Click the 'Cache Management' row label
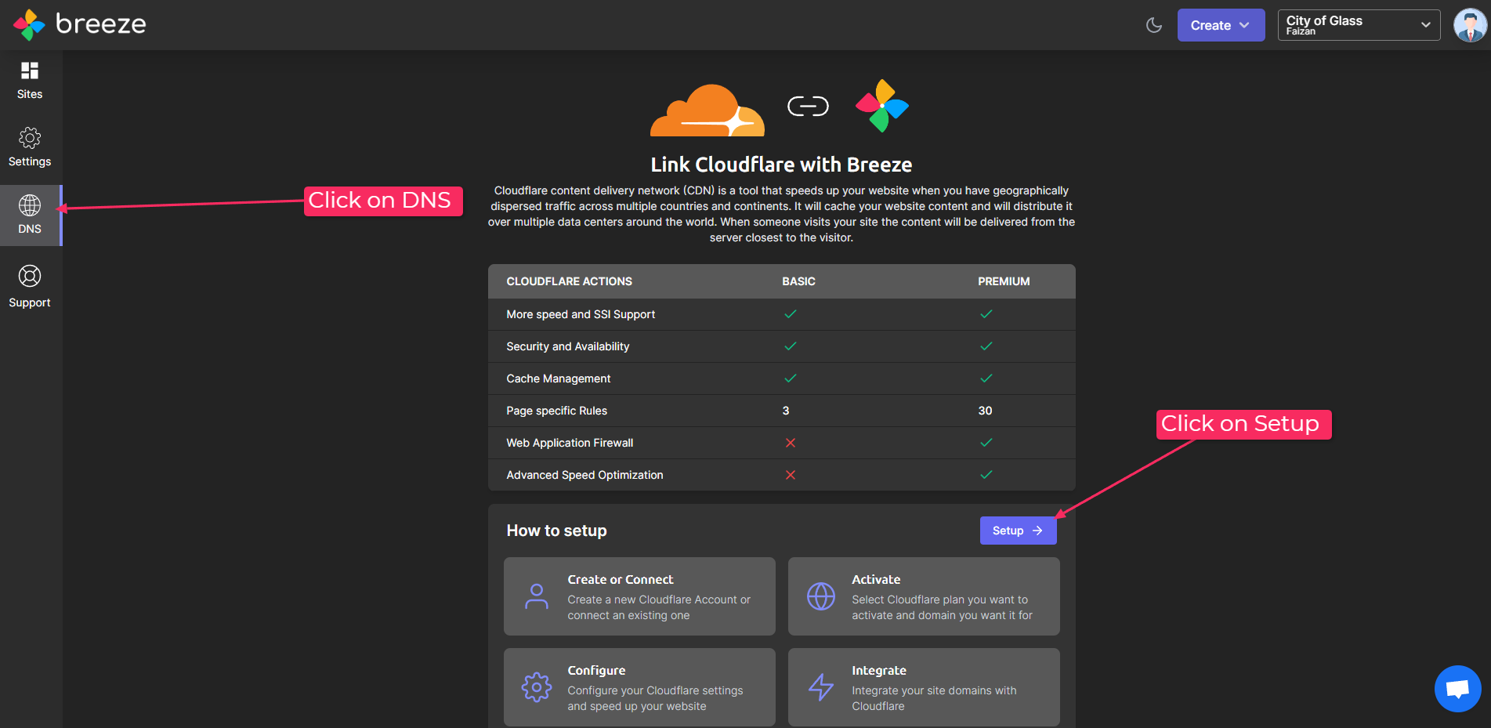Screen dimensions: 1491x728 (558, 378)
